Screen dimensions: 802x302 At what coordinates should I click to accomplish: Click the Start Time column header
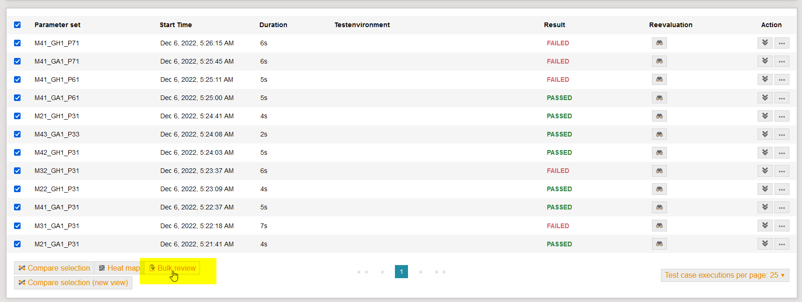(x=176, y=25)
